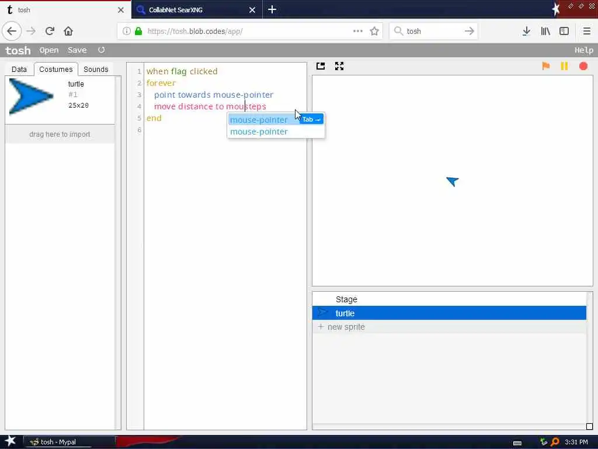Switch to the Sounds tab
598x449 pixels.
[x=96, y=69]
